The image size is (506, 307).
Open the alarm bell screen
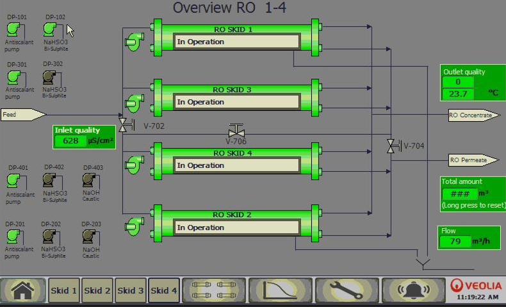tap(413, 290)
